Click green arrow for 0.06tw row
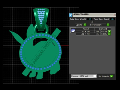This screenshot has height=90, width=120. [x=109, y=34]
